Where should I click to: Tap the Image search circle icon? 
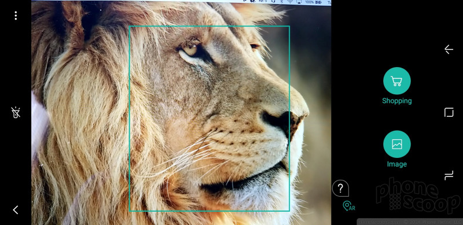[x=396, y=144]
